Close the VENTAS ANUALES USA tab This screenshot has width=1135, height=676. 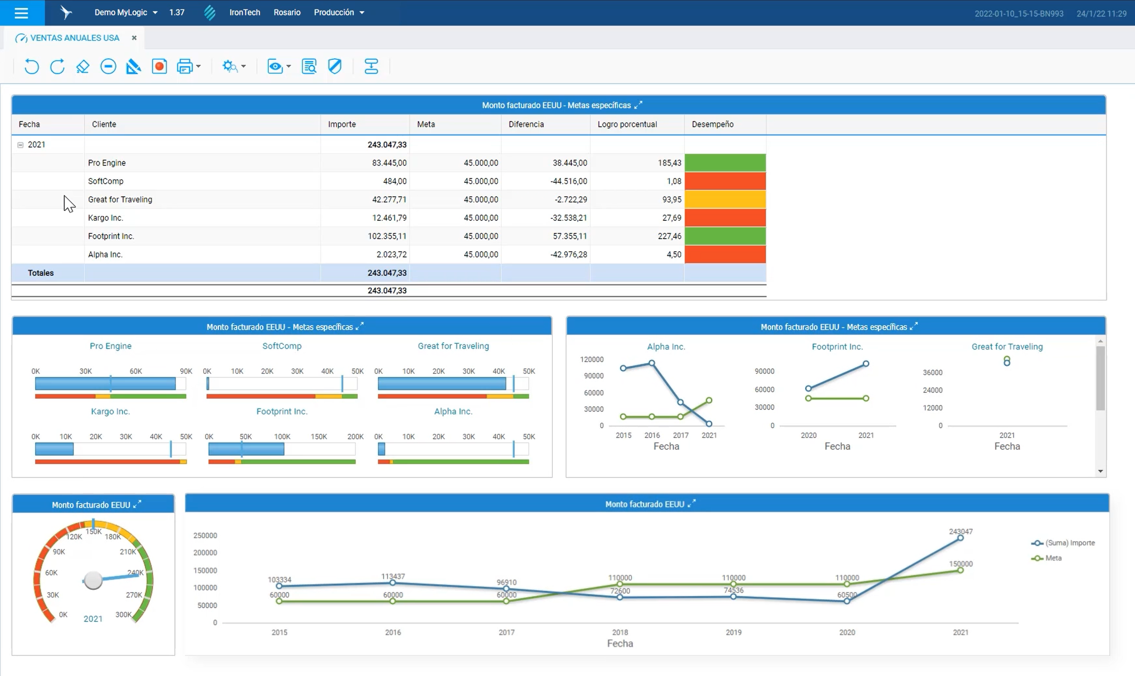pyautogui.click(x=134, y=38)
